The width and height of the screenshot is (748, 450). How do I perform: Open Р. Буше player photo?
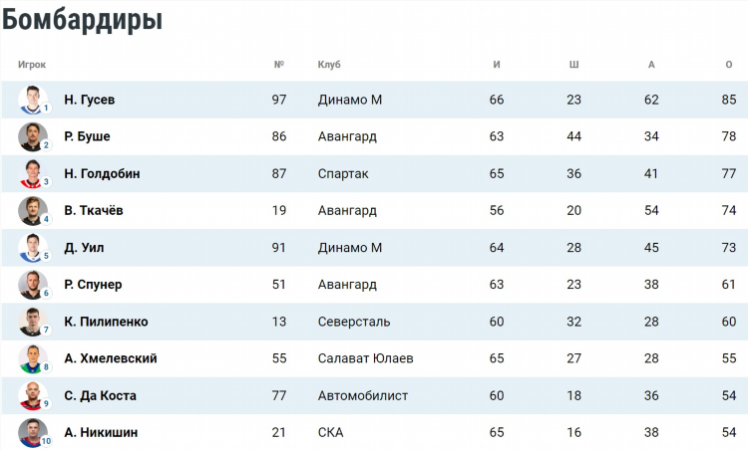click(x=33, y=137)
